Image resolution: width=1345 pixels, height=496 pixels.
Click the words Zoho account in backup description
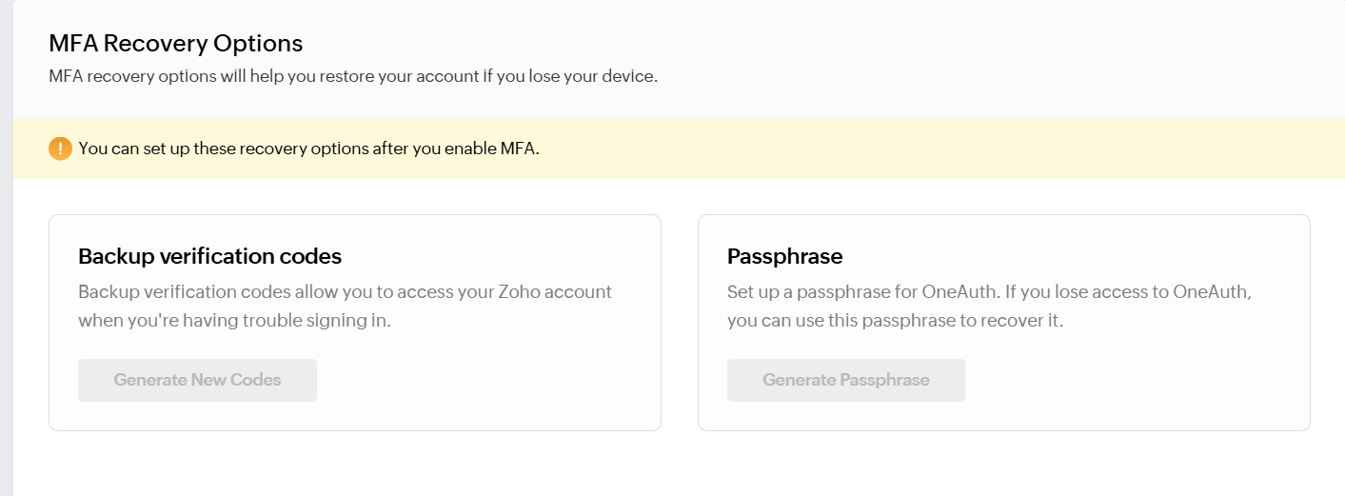click(555, 291)
